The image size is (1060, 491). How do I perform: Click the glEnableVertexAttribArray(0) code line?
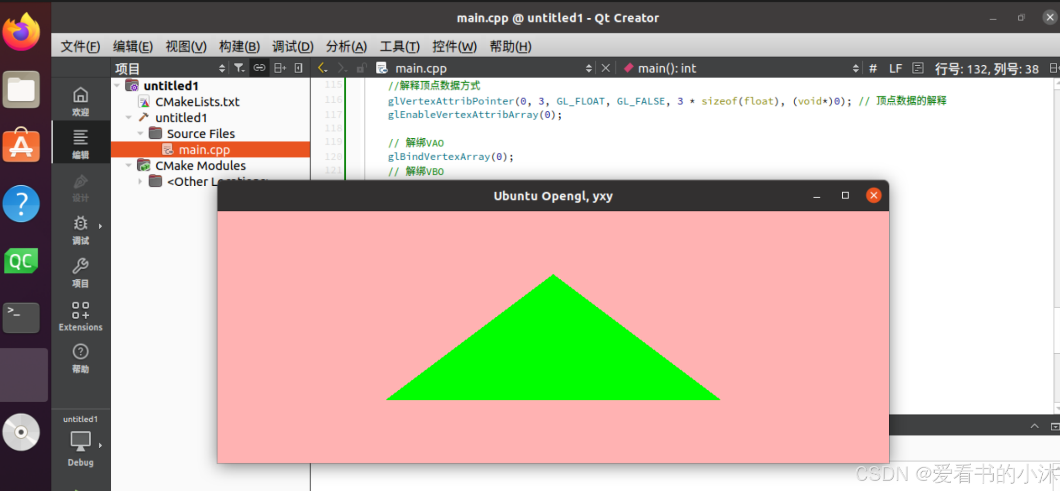point(475,115)
